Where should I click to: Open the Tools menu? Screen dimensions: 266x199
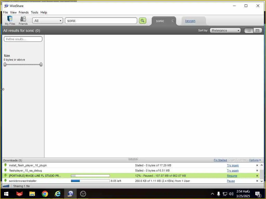coord(35,12)
